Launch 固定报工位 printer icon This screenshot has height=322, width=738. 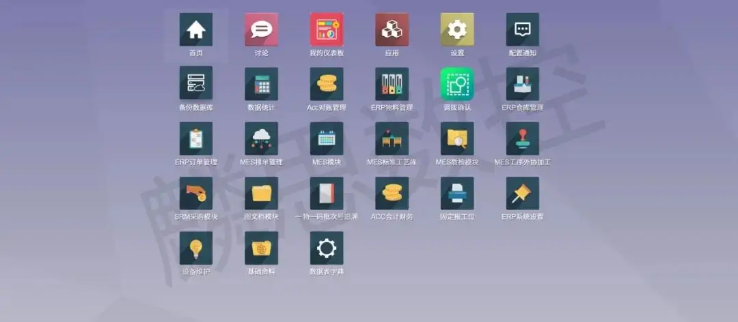click(x=457, y=193)
